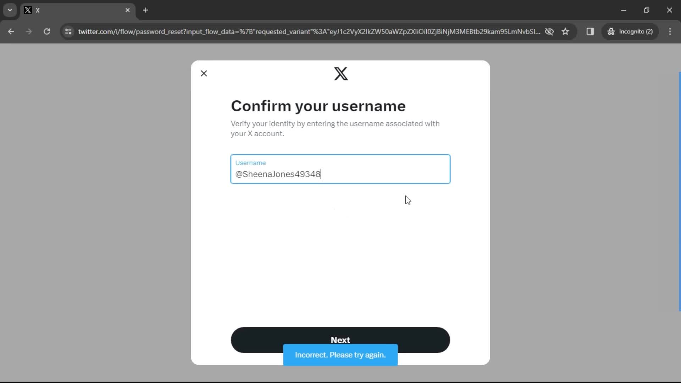Click the X logo in the dialog
This screenshot has height=383, width=681.
[x=340, y=74]
